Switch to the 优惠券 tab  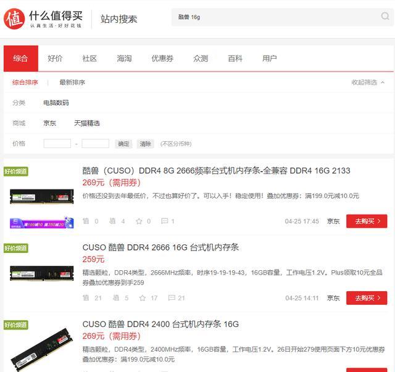coord(162,59)
